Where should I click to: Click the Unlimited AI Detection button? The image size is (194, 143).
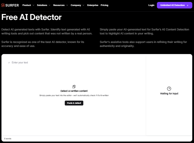coord(174,5)
